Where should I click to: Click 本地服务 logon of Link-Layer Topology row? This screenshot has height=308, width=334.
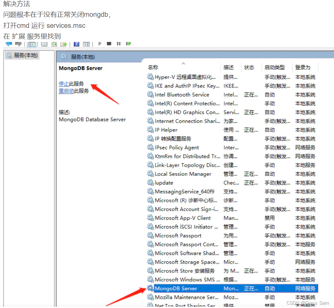click(305, 165)
